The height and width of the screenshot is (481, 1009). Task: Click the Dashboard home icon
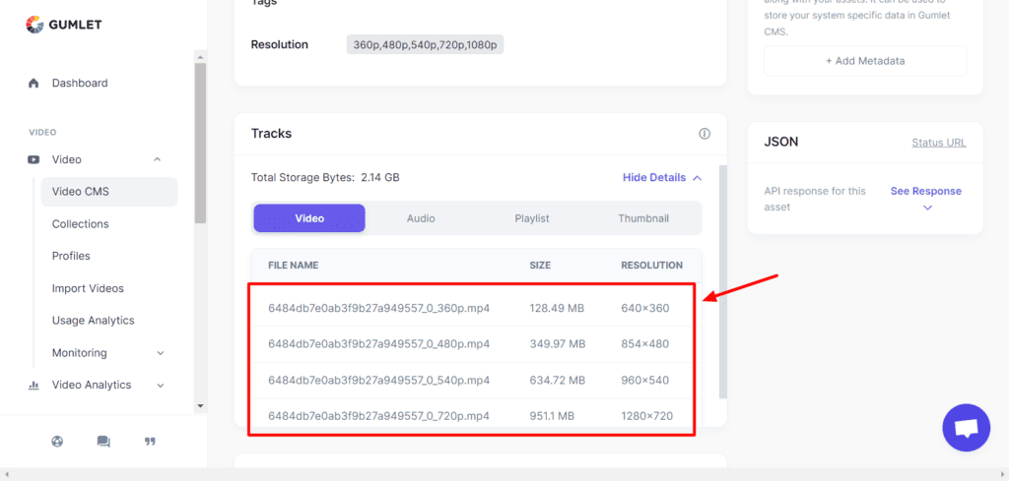(x=34, y=84)
